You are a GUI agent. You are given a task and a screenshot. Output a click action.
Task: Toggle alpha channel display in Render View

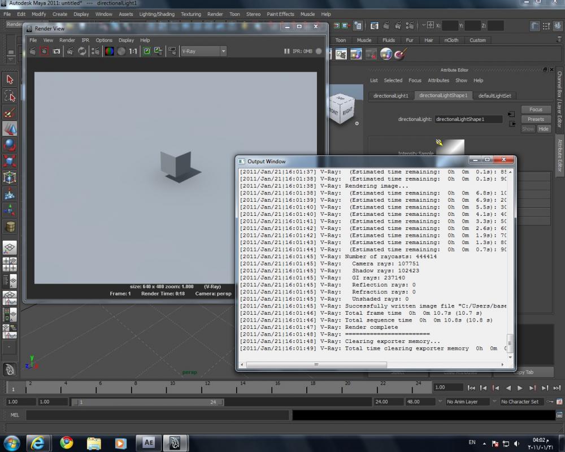(121, 51)
